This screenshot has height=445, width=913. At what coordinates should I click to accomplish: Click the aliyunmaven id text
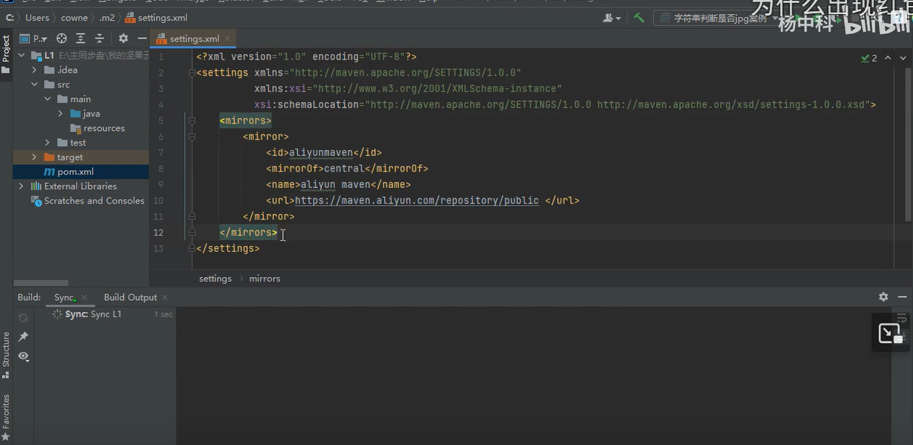[321, 152]
